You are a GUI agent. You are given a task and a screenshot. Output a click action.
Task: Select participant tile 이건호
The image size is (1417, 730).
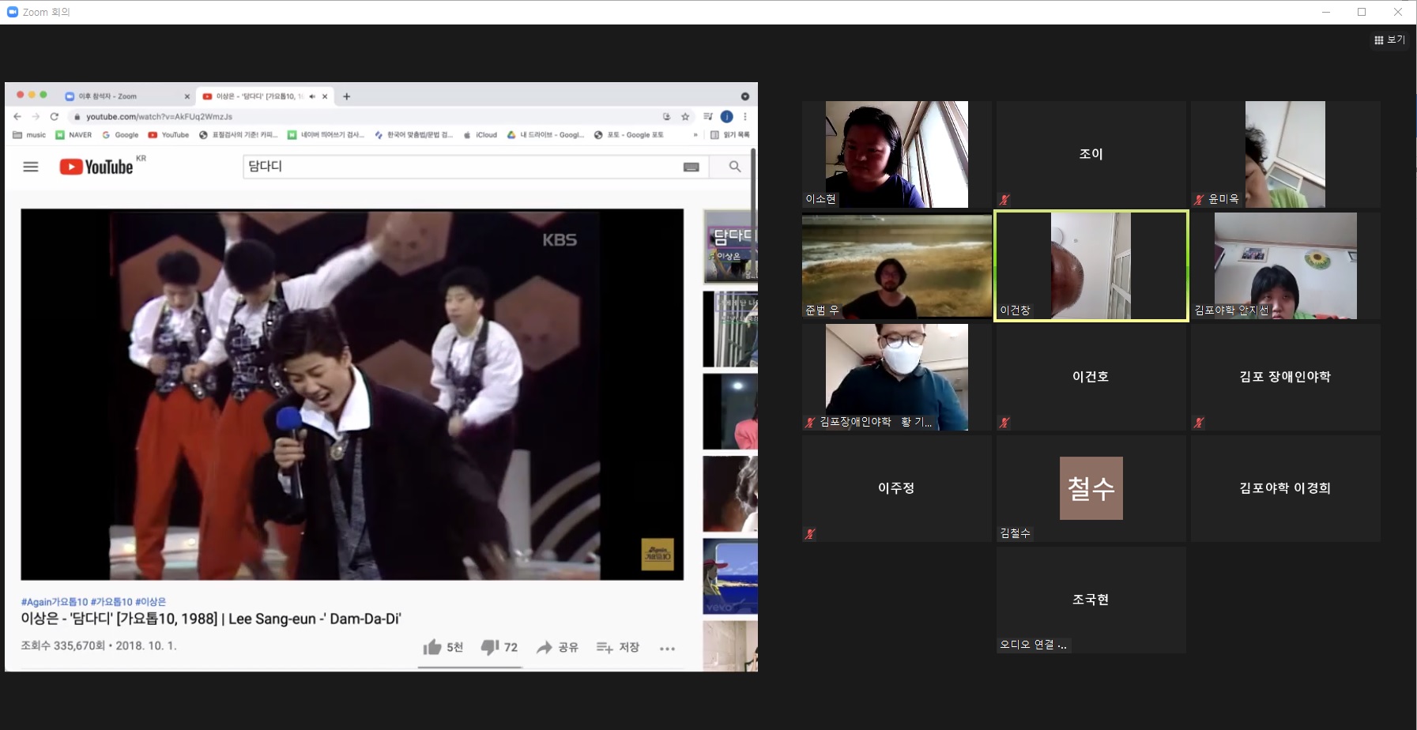[x=1091, y=377]
